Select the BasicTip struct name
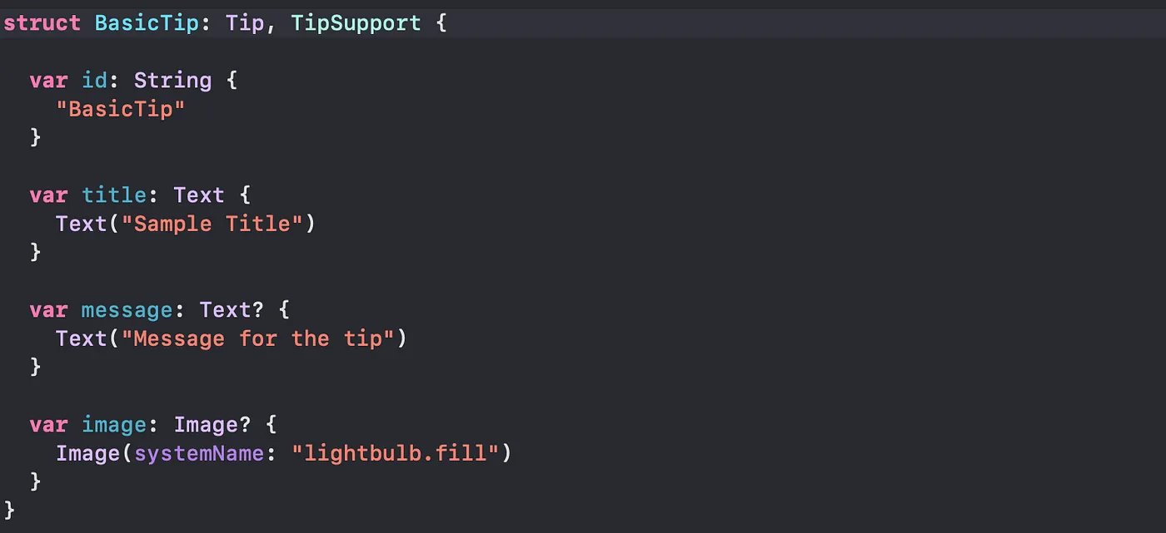The width and height of the screenshot is (1166, 533). coord(146,22)
